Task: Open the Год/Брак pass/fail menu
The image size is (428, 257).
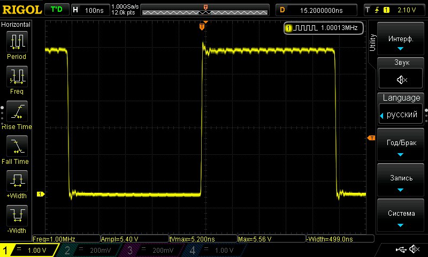Action: [400, 145]
